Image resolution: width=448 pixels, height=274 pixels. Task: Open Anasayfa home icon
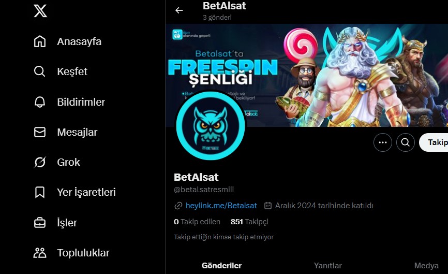coord(40,41)
